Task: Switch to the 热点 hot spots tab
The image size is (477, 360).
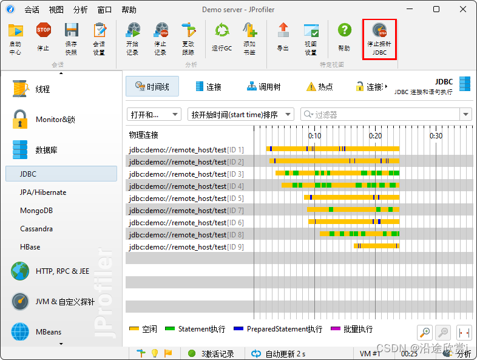Action: (320, 87)
